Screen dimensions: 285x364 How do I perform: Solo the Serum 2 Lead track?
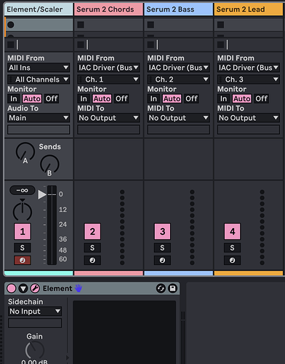[232, 248]
